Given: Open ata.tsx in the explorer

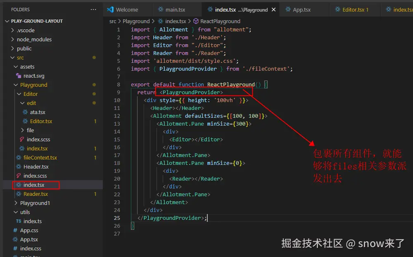Looking at the screenshot, I should (38, 112).
